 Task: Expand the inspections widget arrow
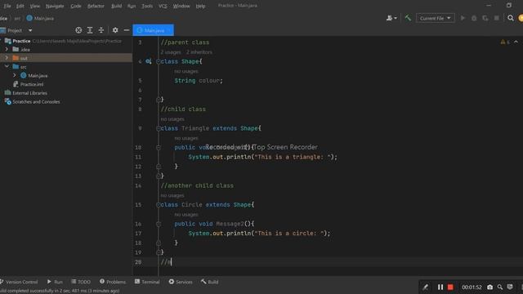pos(516,42)
